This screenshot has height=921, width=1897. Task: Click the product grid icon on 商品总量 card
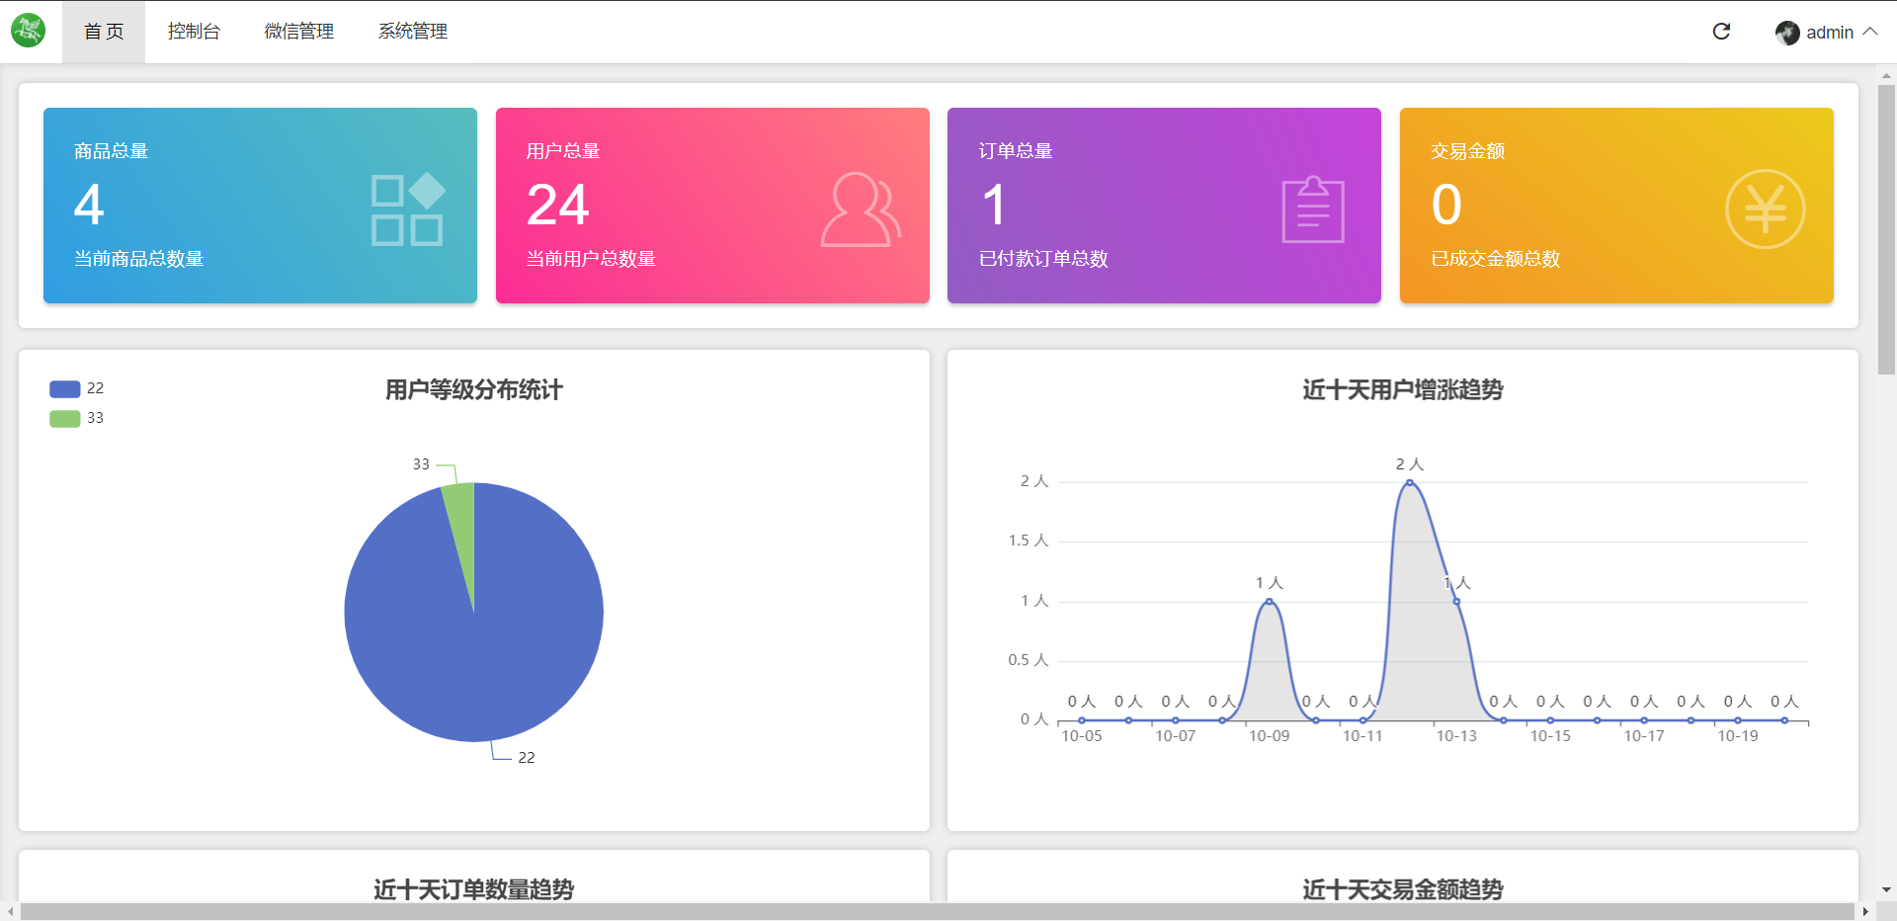(407, 209)
